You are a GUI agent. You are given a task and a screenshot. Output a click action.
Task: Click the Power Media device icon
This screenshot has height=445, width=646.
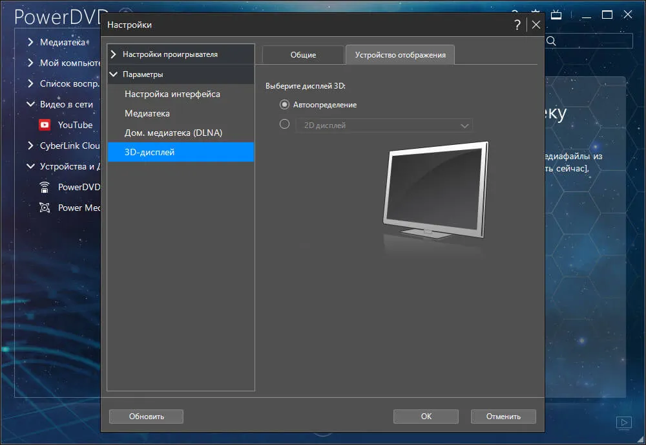(45, 208)
